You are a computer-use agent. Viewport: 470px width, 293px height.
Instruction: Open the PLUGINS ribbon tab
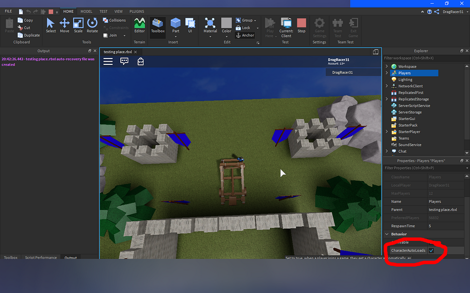coord(137,11)
